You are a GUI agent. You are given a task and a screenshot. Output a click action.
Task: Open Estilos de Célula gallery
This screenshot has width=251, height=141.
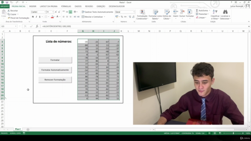tap(167, 14)
